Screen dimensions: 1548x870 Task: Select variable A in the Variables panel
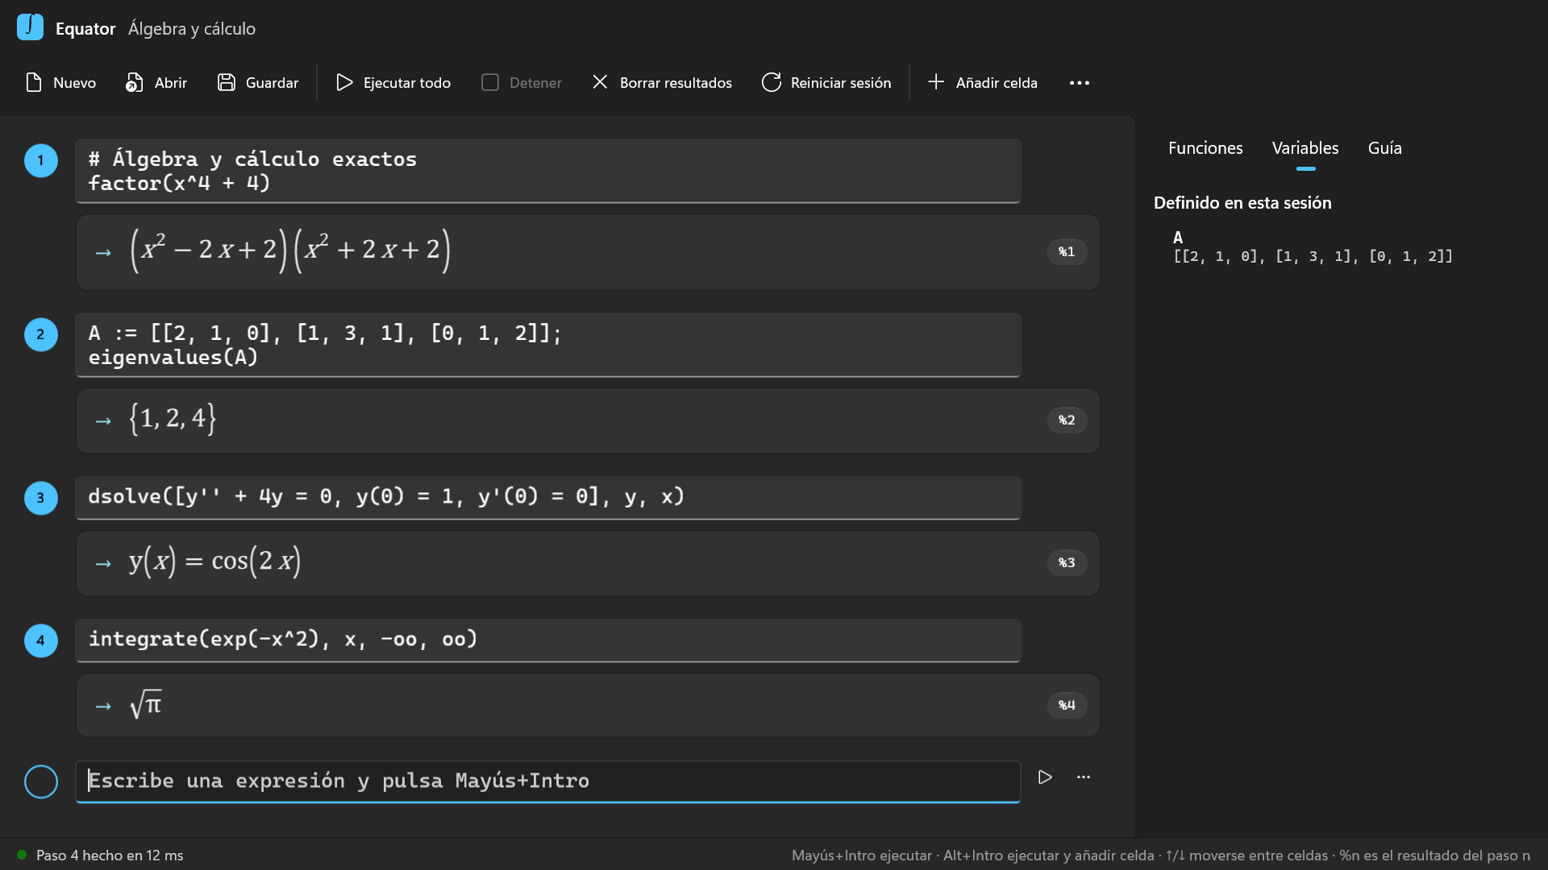pyautogui.click(x=1178, y=238)
